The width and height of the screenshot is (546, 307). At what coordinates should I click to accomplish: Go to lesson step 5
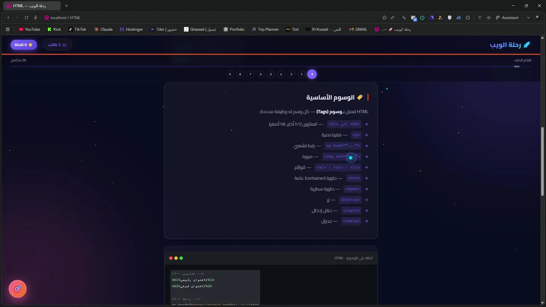pos(271,74)
